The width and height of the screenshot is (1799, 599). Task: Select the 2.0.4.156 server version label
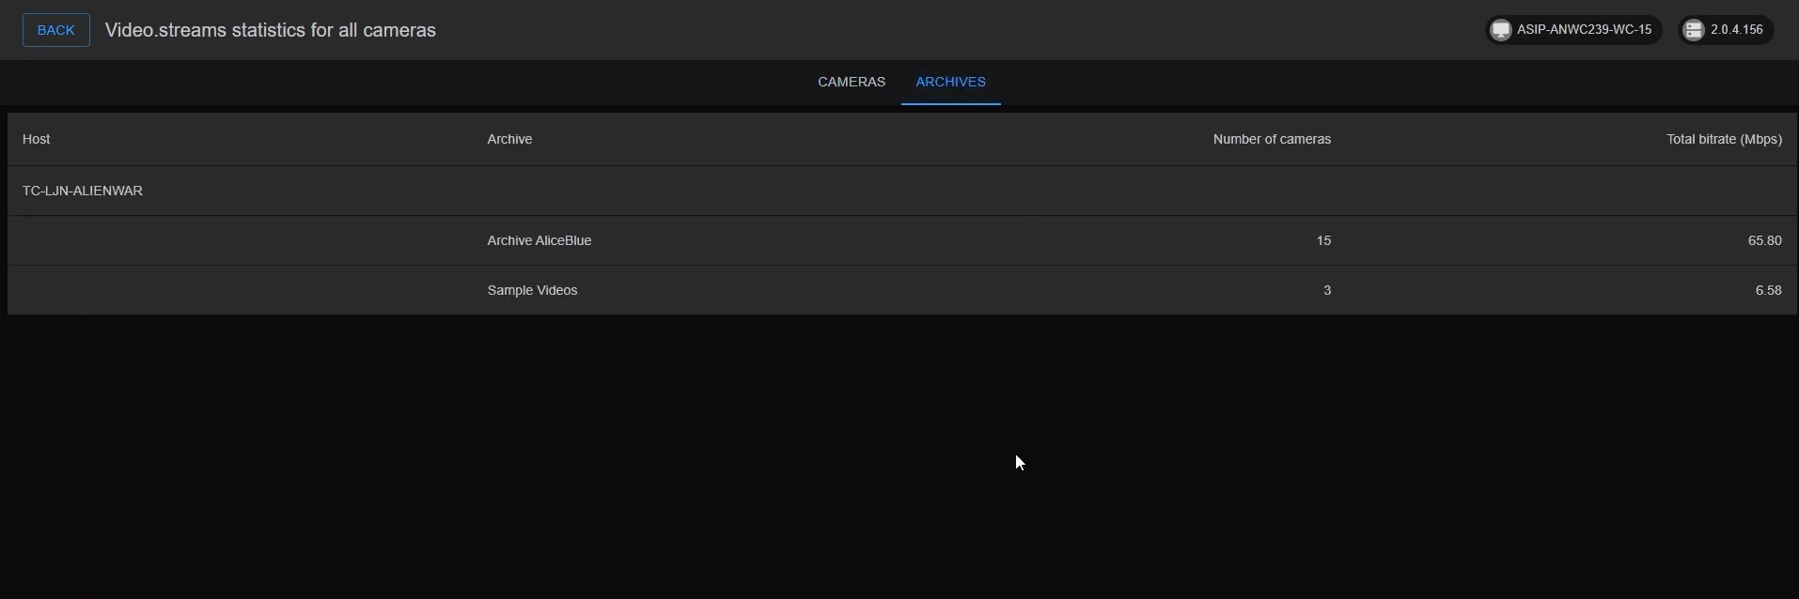(1736, 30)
